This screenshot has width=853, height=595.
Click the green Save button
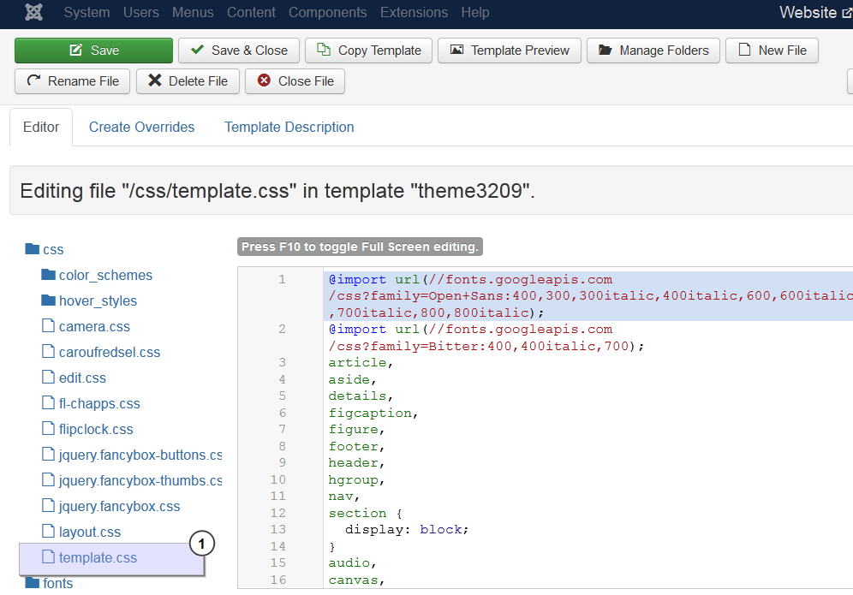tap(93, 50)
